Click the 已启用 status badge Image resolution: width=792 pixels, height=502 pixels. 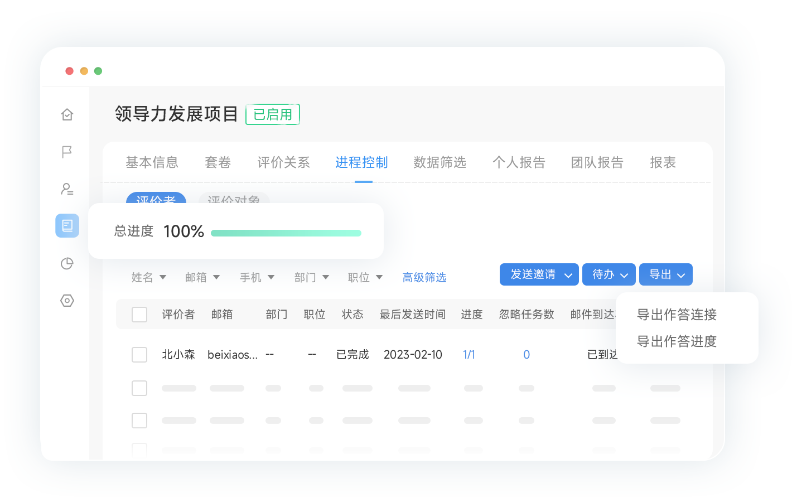(273, 114)
